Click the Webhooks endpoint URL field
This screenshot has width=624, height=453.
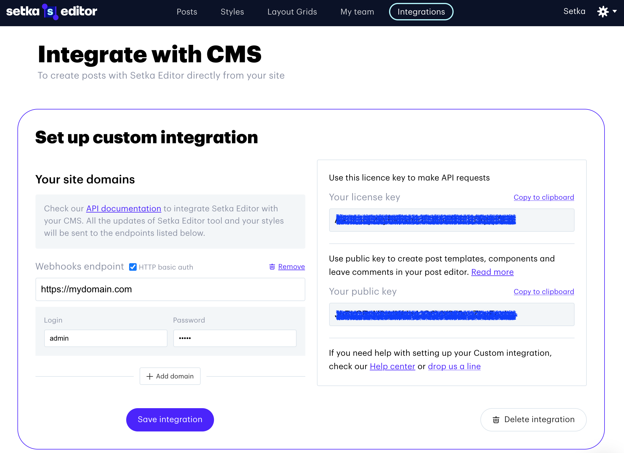(x=170, y=289)
